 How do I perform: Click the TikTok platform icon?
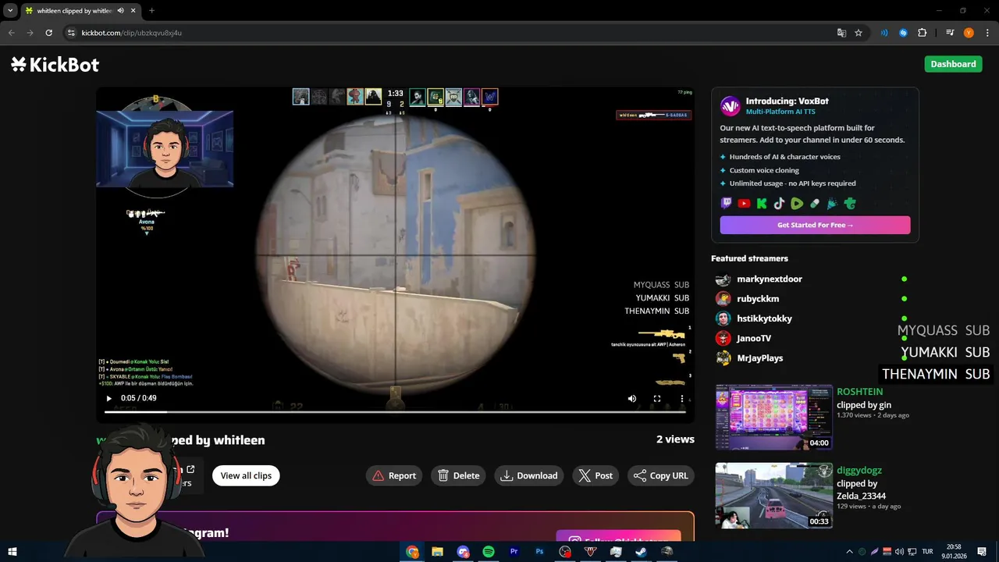(x=779, y=204)
